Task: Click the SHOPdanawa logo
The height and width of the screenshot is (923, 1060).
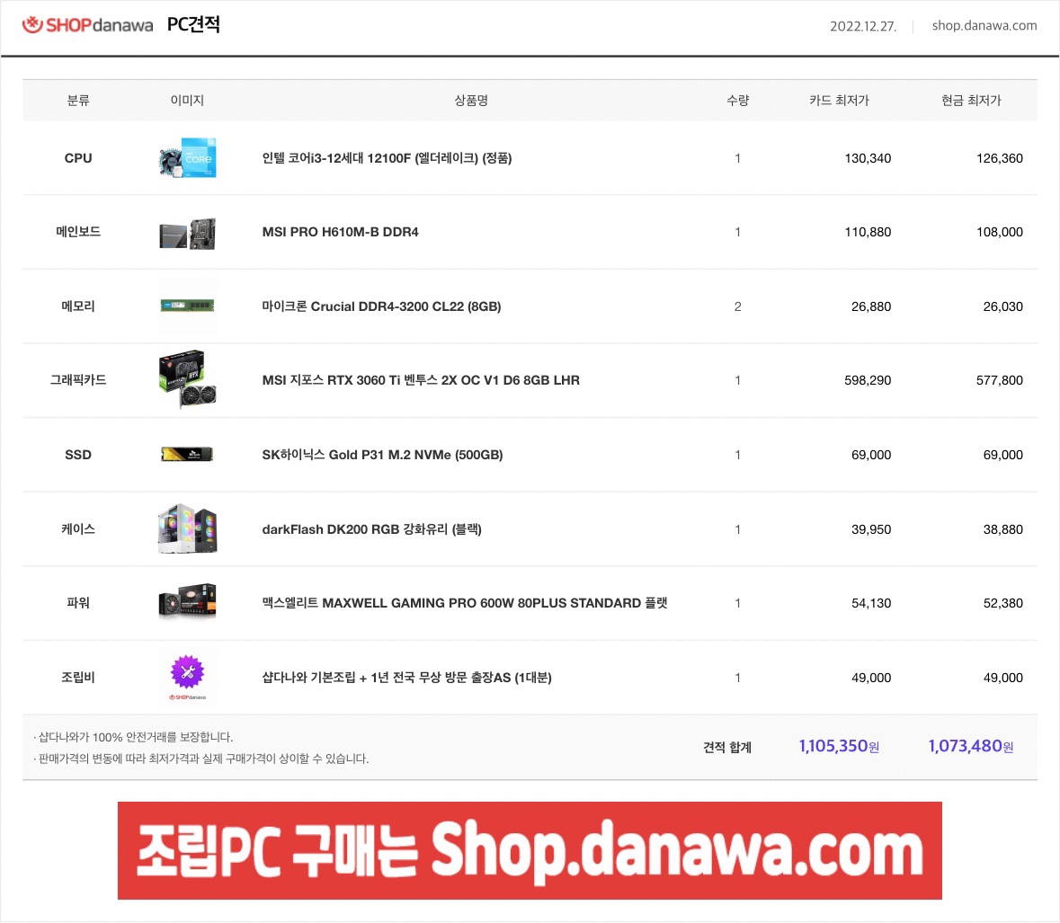Action: click(87, 25)
